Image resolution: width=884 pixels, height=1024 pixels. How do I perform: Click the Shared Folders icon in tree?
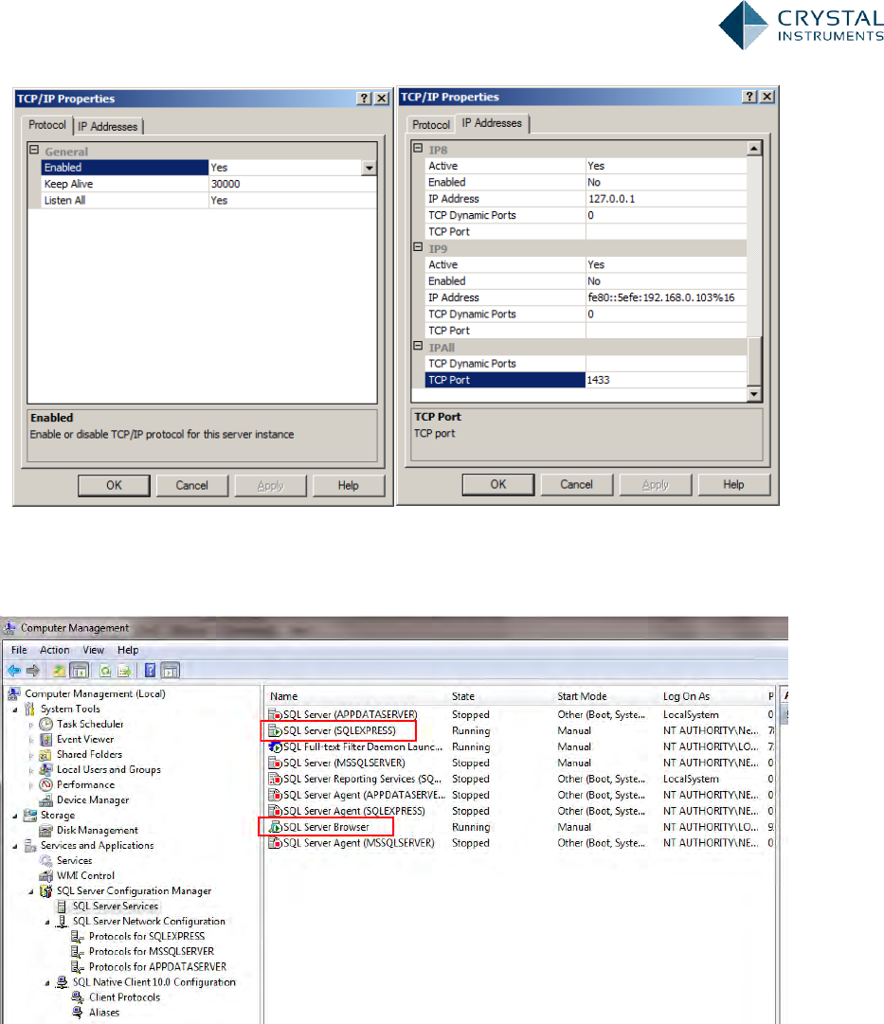[x=45, y=754]
